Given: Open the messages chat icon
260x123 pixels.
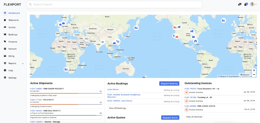Looking at the screenshot, I should (240, 5).
